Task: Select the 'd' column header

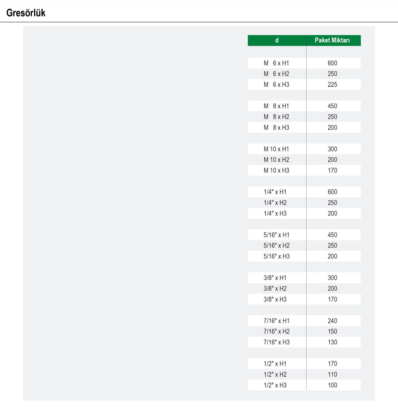Action: coord(277,40)
